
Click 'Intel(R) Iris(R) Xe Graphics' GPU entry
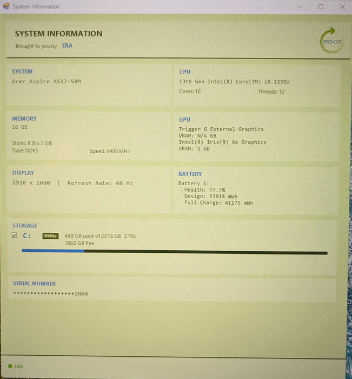point(222,142)
